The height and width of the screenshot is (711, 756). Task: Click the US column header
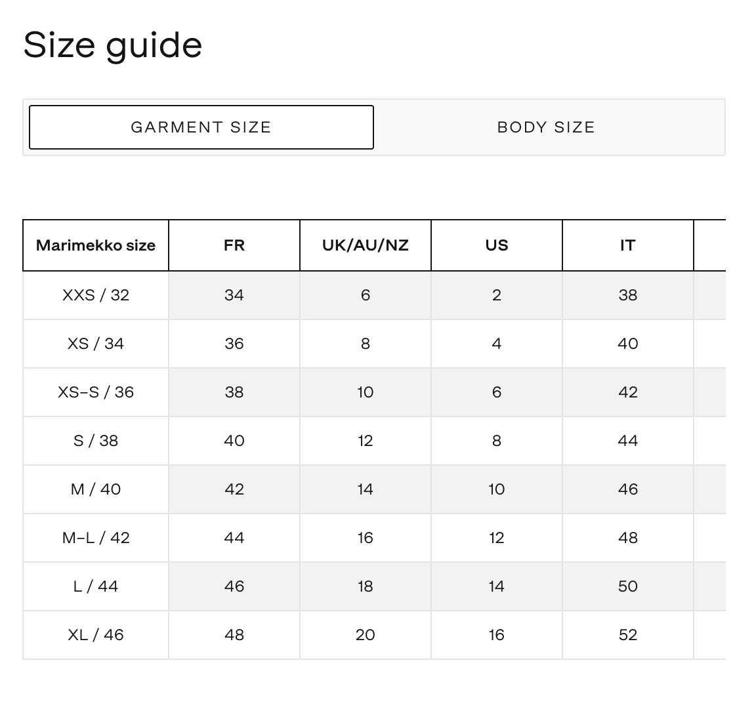point(497,245)
